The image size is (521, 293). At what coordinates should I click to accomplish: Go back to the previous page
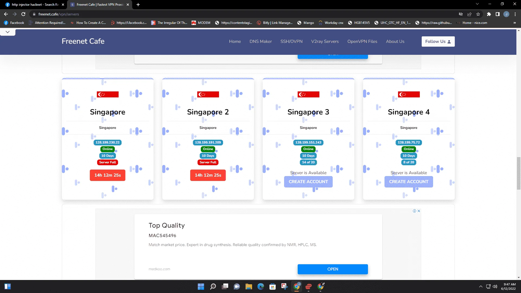(x=6, y=14)
